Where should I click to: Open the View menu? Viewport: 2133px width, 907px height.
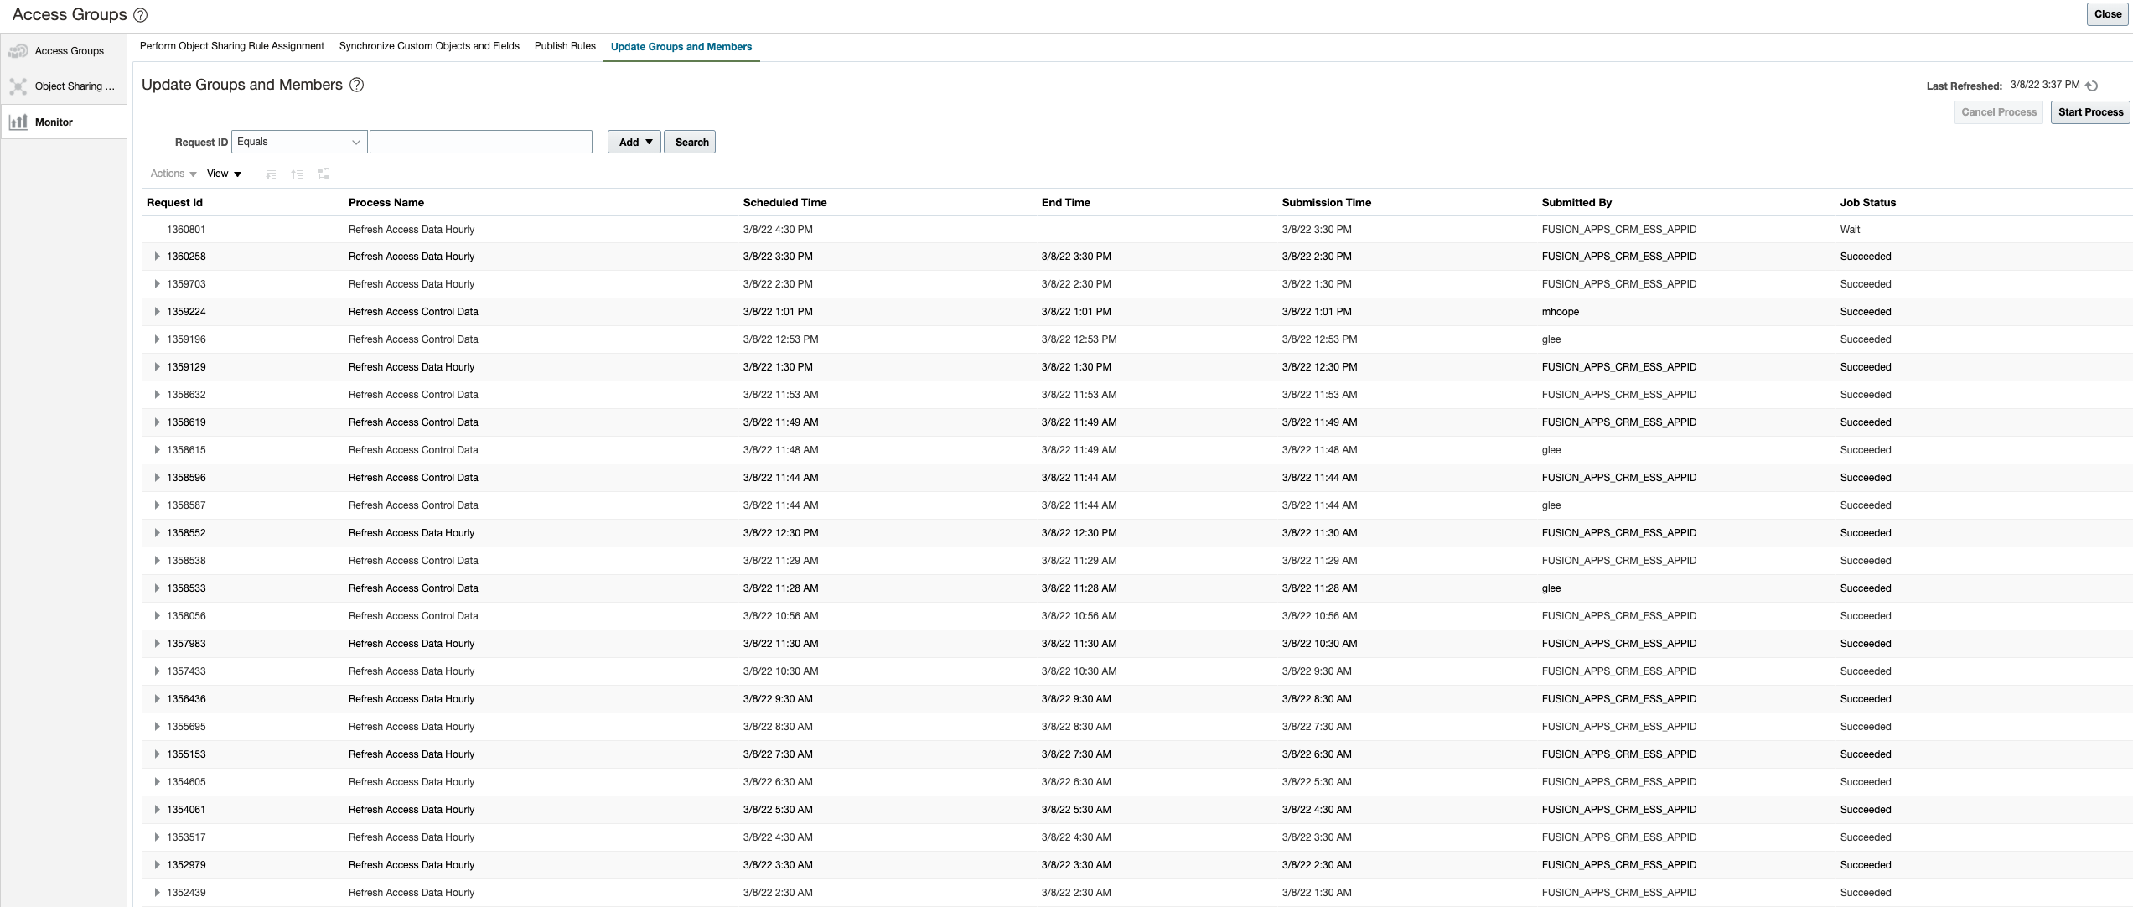point(224,174)
